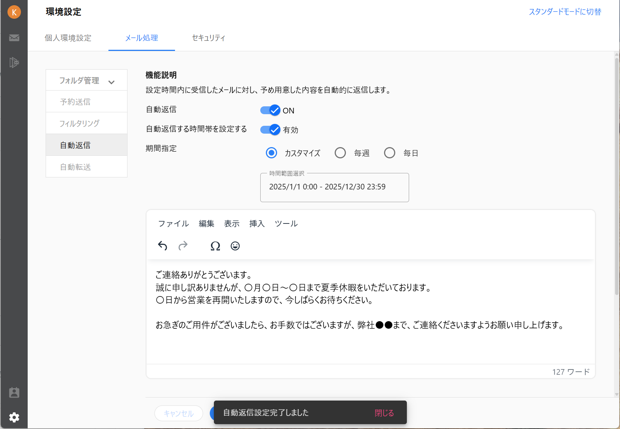Toggle the 自動返信する時間帯を設定する switch

[270, 130]
